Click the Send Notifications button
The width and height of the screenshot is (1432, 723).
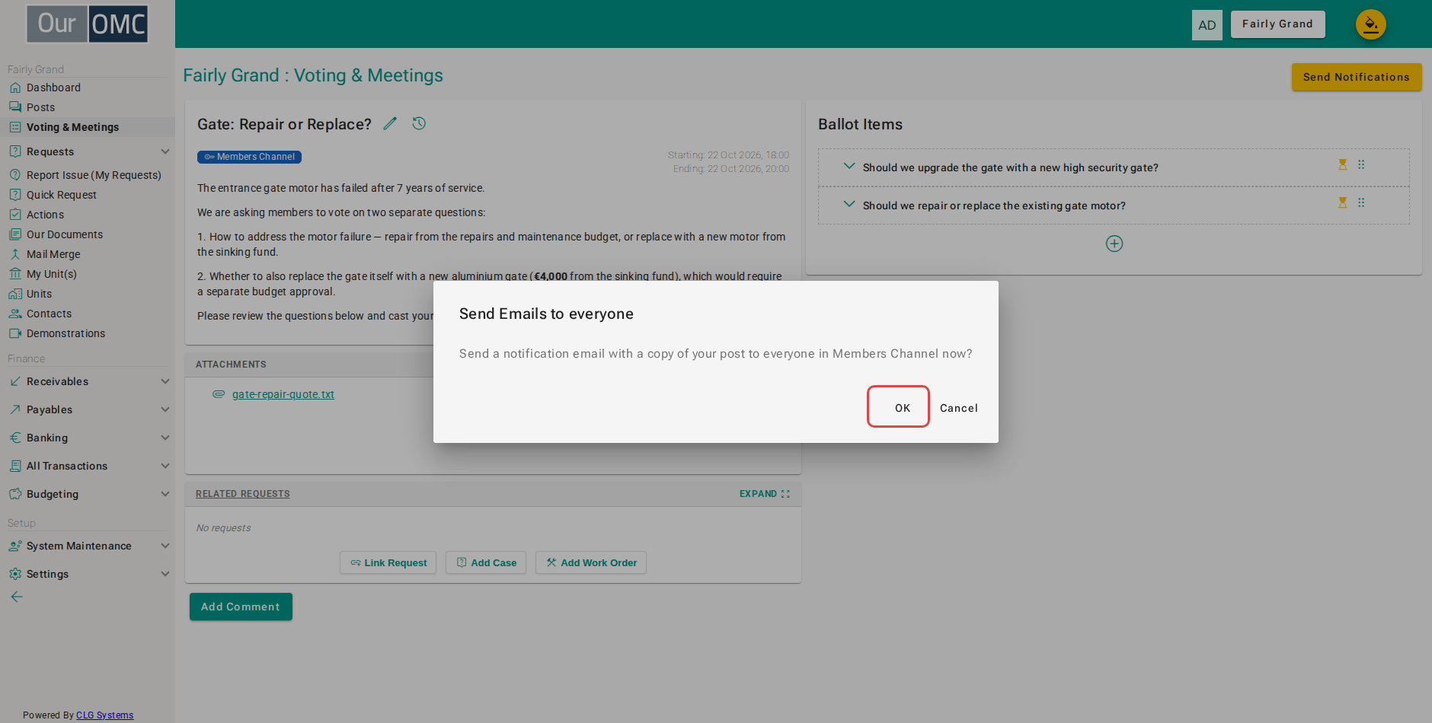pos(1356,77)
